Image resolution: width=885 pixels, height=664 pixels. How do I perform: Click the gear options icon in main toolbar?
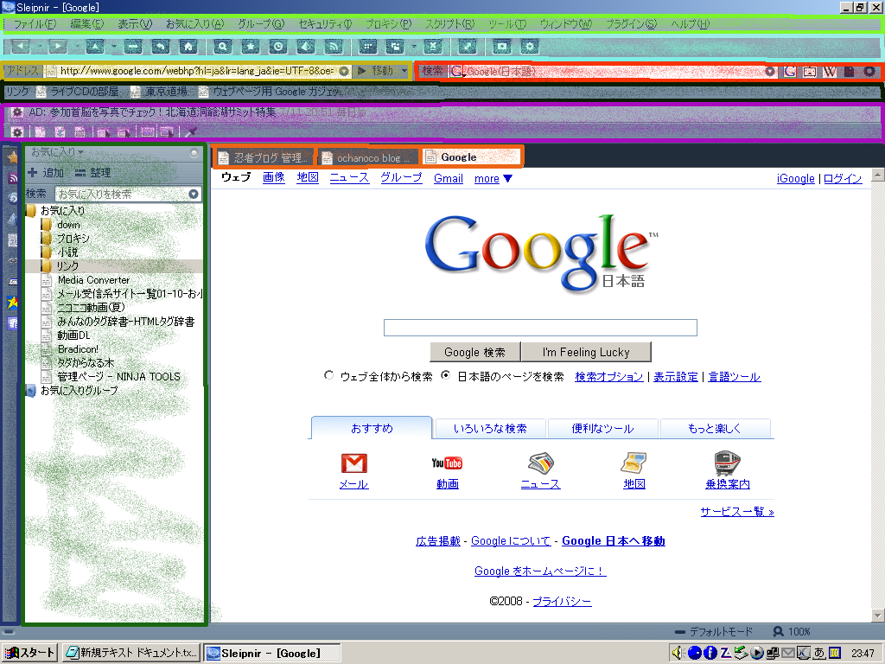click(x=529, y=47)
